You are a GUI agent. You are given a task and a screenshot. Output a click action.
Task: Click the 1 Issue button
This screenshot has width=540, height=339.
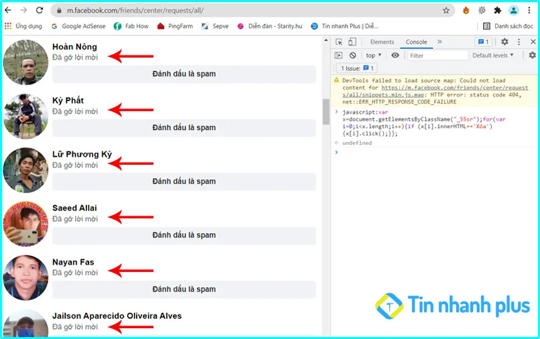click(x=357, y=68)
